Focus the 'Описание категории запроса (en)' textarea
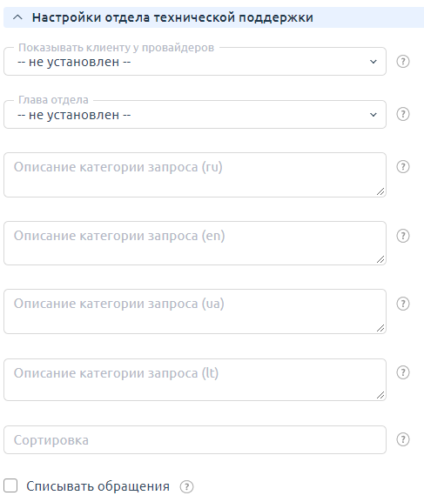Screen dimensions: 424x502 tap(195, 243)
